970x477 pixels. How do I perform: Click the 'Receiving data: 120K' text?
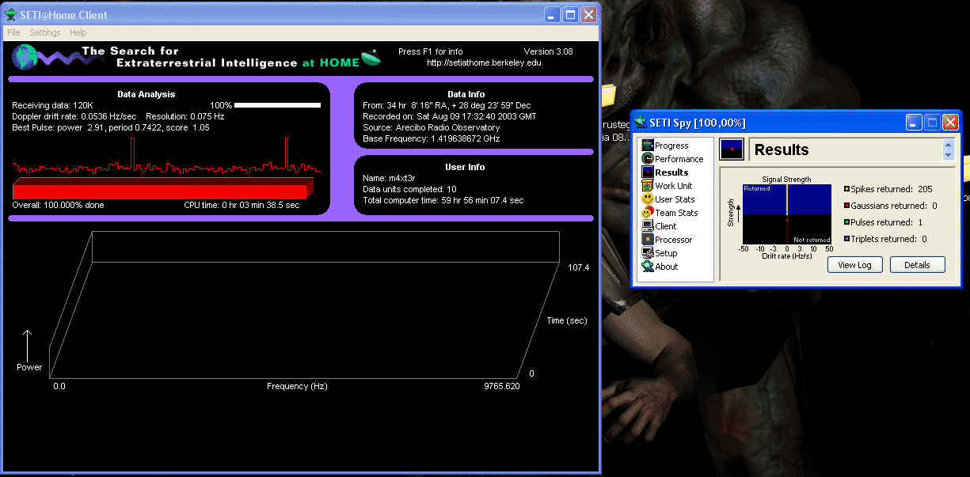[53, 105]
